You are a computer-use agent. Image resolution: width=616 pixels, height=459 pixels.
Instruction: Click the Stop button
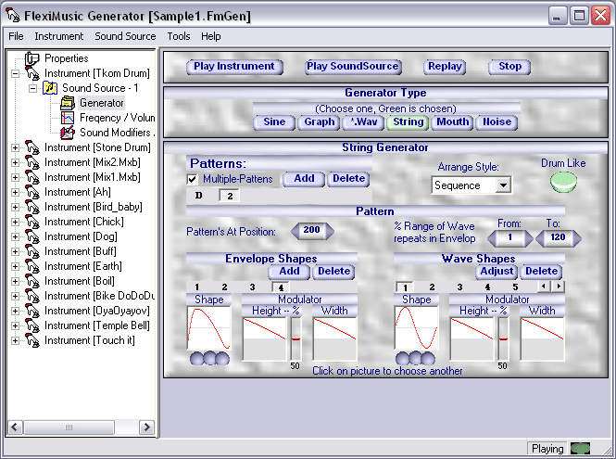pos(509,67)
